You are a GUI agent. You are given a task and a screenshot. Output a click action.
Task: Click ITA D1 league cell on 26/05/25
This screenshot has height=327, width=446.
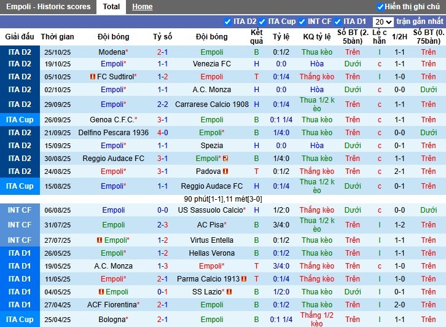click(x=20, y=253)
